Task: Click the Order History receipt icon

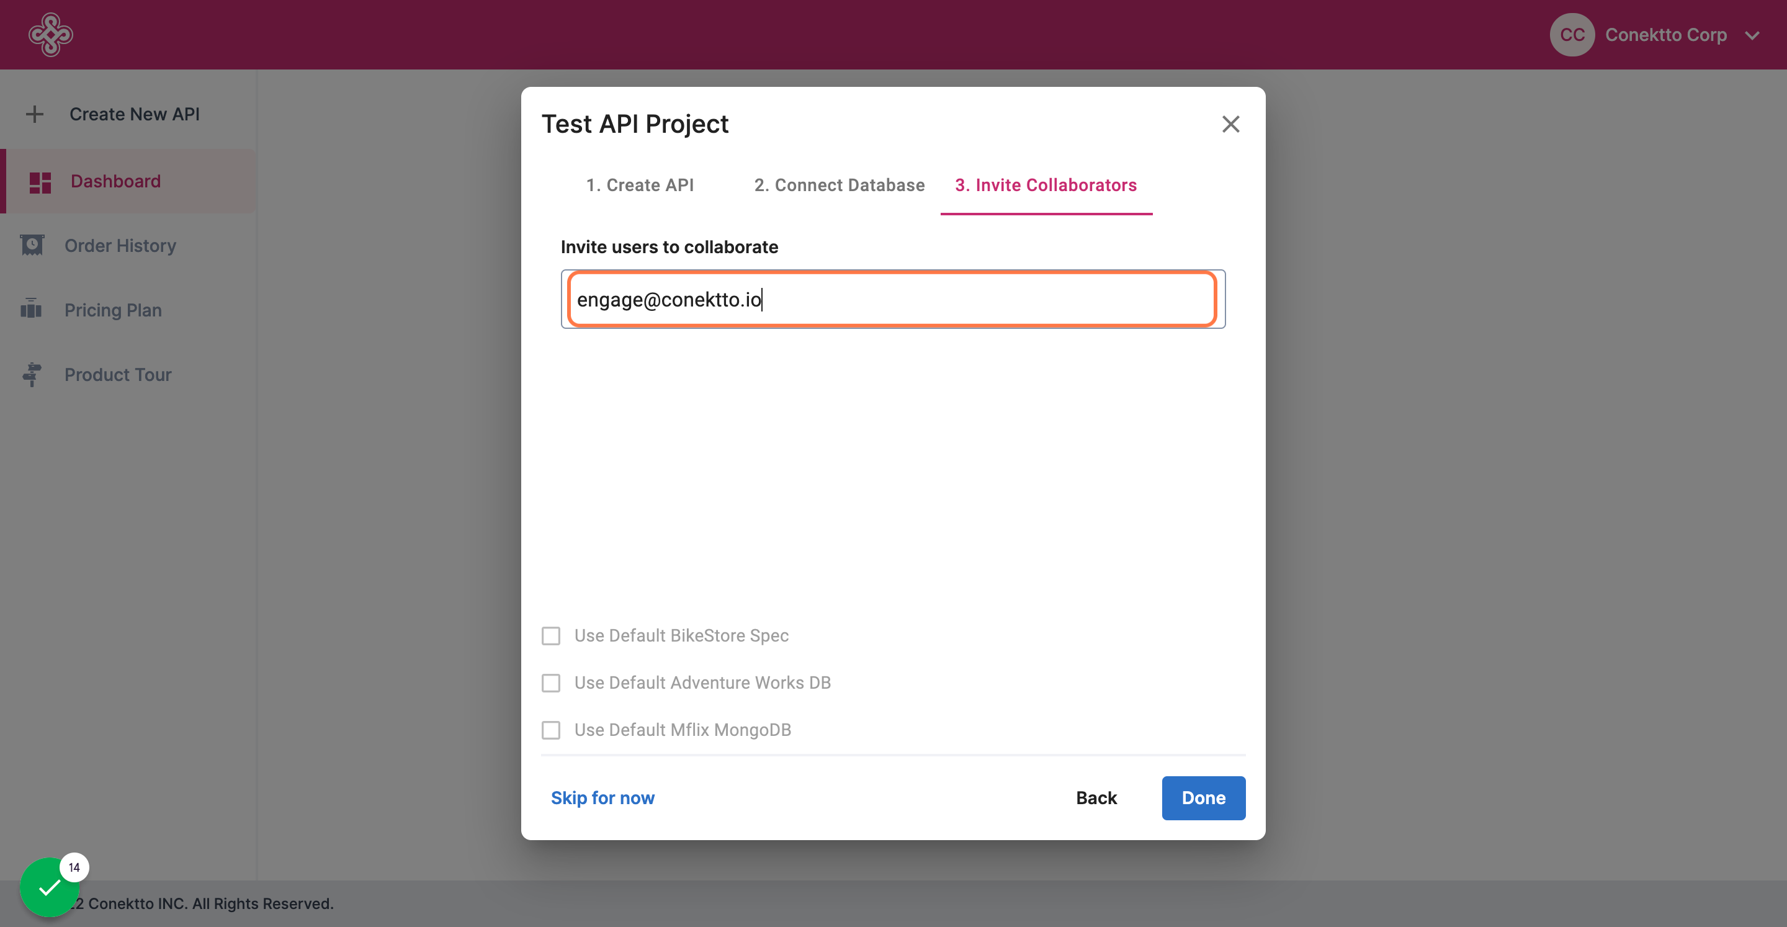Action: 32,246
